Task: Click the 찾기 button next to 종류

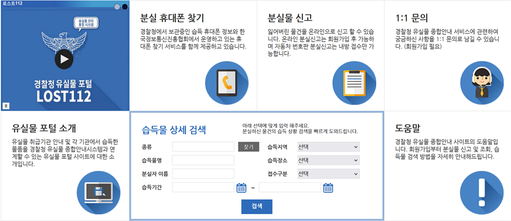Action: pyautogui.click(x=249, y=147)
